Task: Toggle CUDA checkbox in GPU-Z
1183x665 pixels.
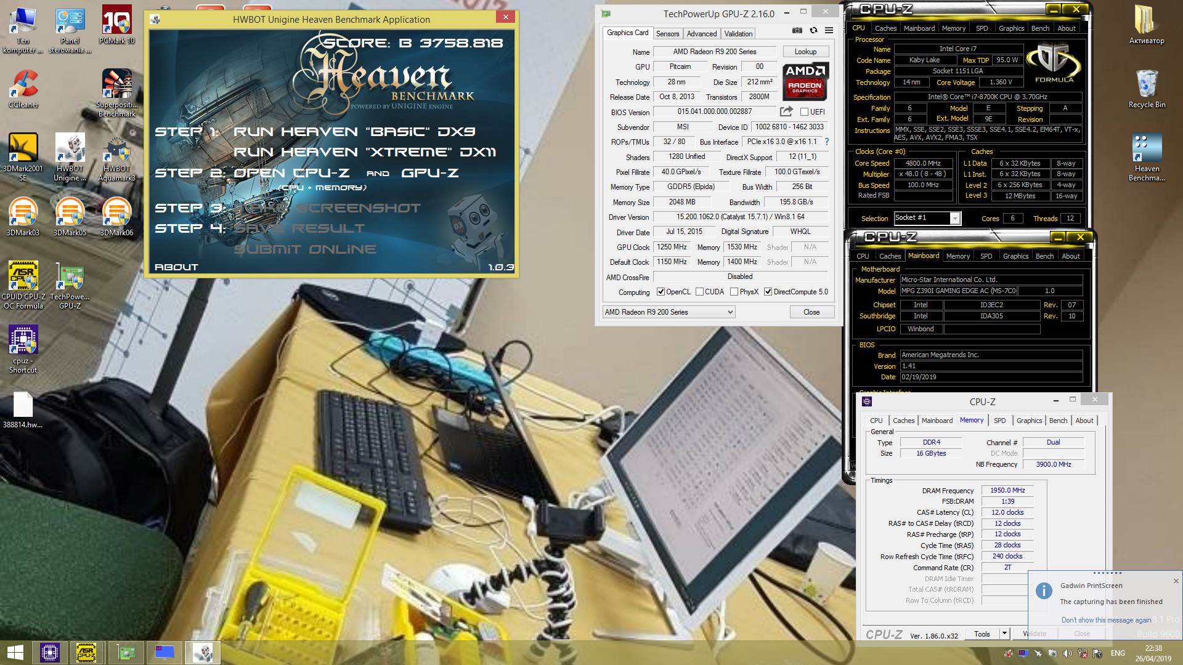Action: pos(699,292)
